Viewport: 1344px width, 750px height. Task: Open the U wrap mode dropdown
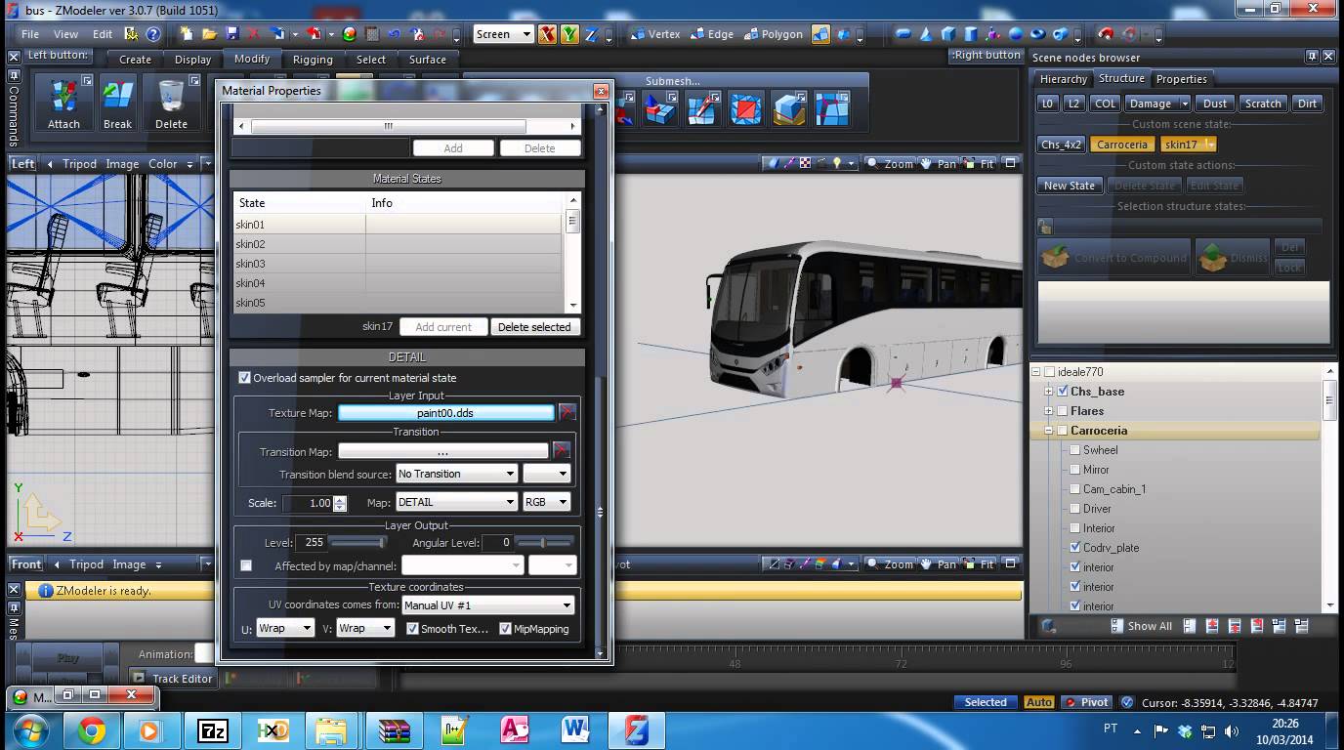(x=284, y=628)
